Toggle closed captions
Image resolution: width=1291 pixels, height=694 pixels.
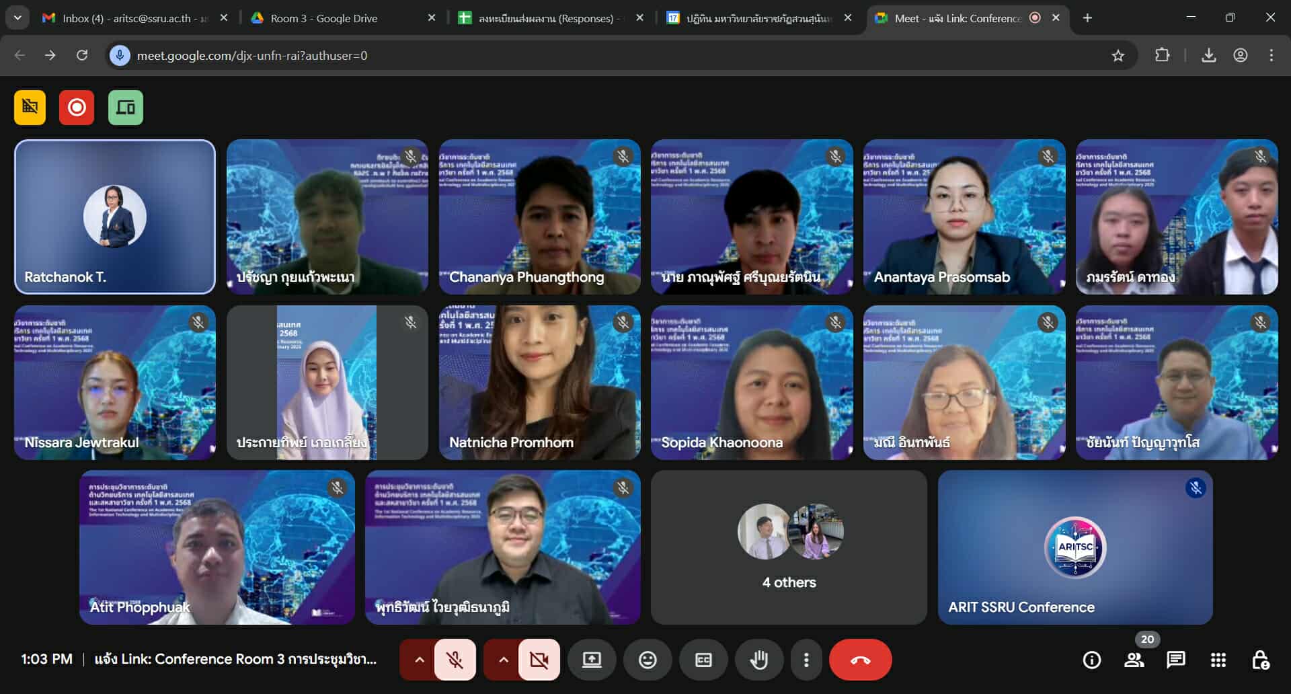703,660
